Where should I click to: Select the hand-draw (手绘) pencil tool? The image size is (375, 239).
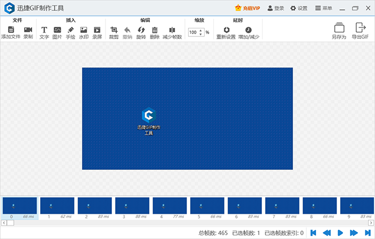point(70,31)
